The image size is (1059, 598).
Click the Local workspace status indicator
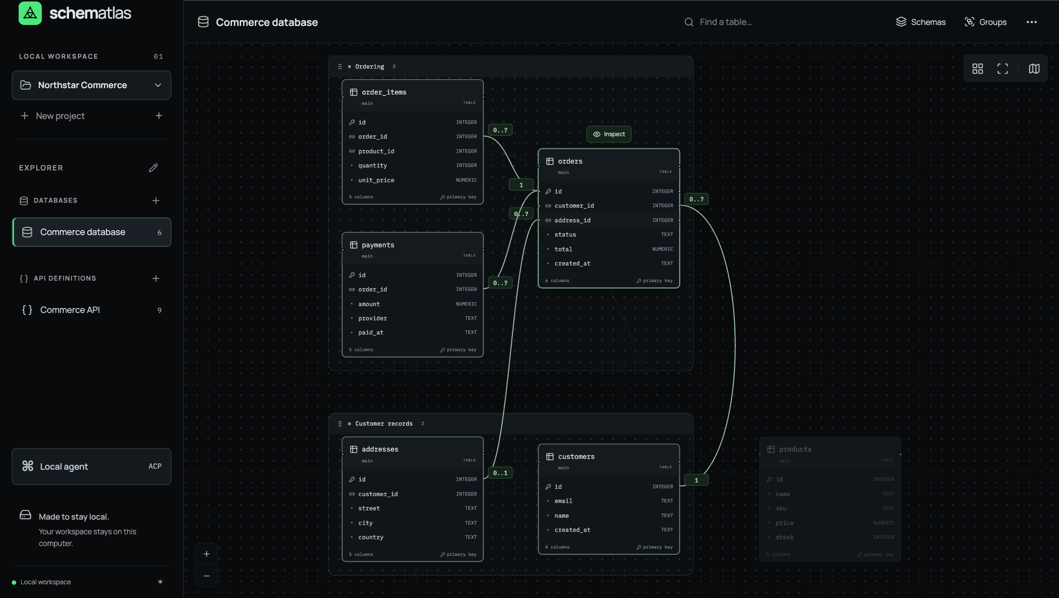[42, 582]
